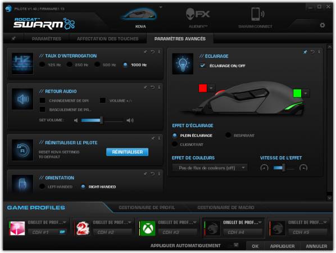The image size is (336, 253).
Task: Reset the Orientation panel with undo icon
Action: [152, 174]
